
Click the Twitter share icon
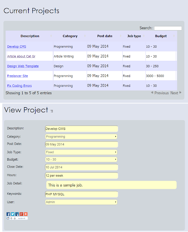[13, 214]
